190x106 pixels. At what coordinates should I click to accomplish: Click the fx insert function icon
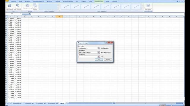[x=29, y=14]
